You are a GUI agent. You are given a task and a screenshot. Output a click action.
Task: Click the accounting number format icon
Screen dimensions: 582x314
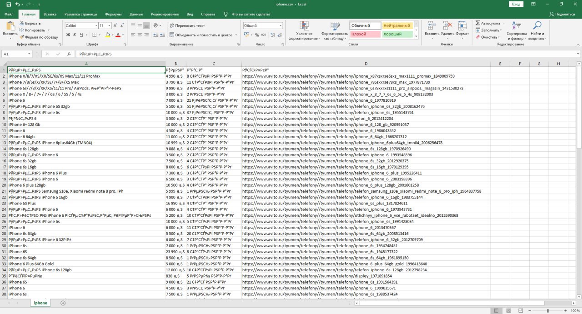click(x=246, y=35)
